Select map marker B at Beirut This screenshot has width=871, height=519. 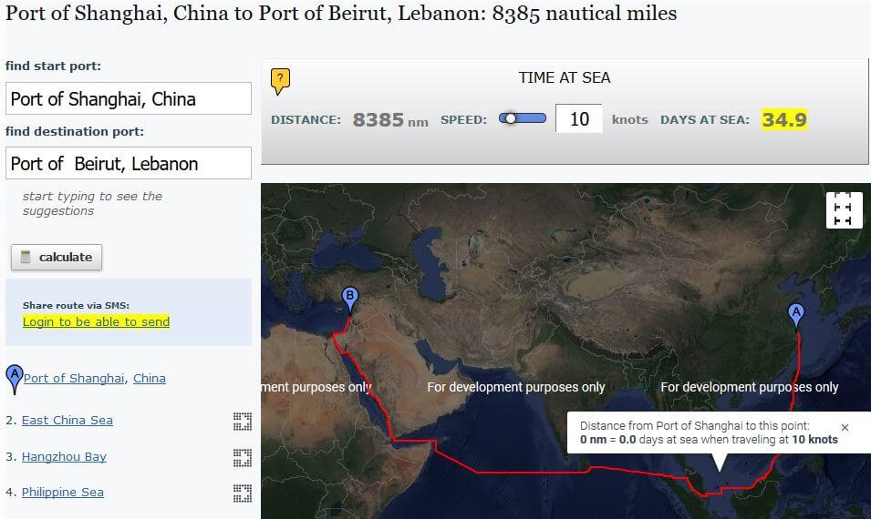(x=349, y=300)
